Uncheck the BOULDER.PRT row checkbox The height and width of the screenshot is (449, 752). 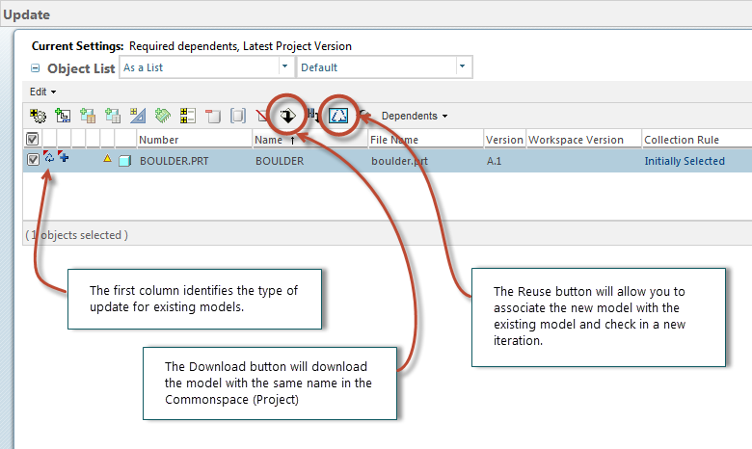click(33, 160)
